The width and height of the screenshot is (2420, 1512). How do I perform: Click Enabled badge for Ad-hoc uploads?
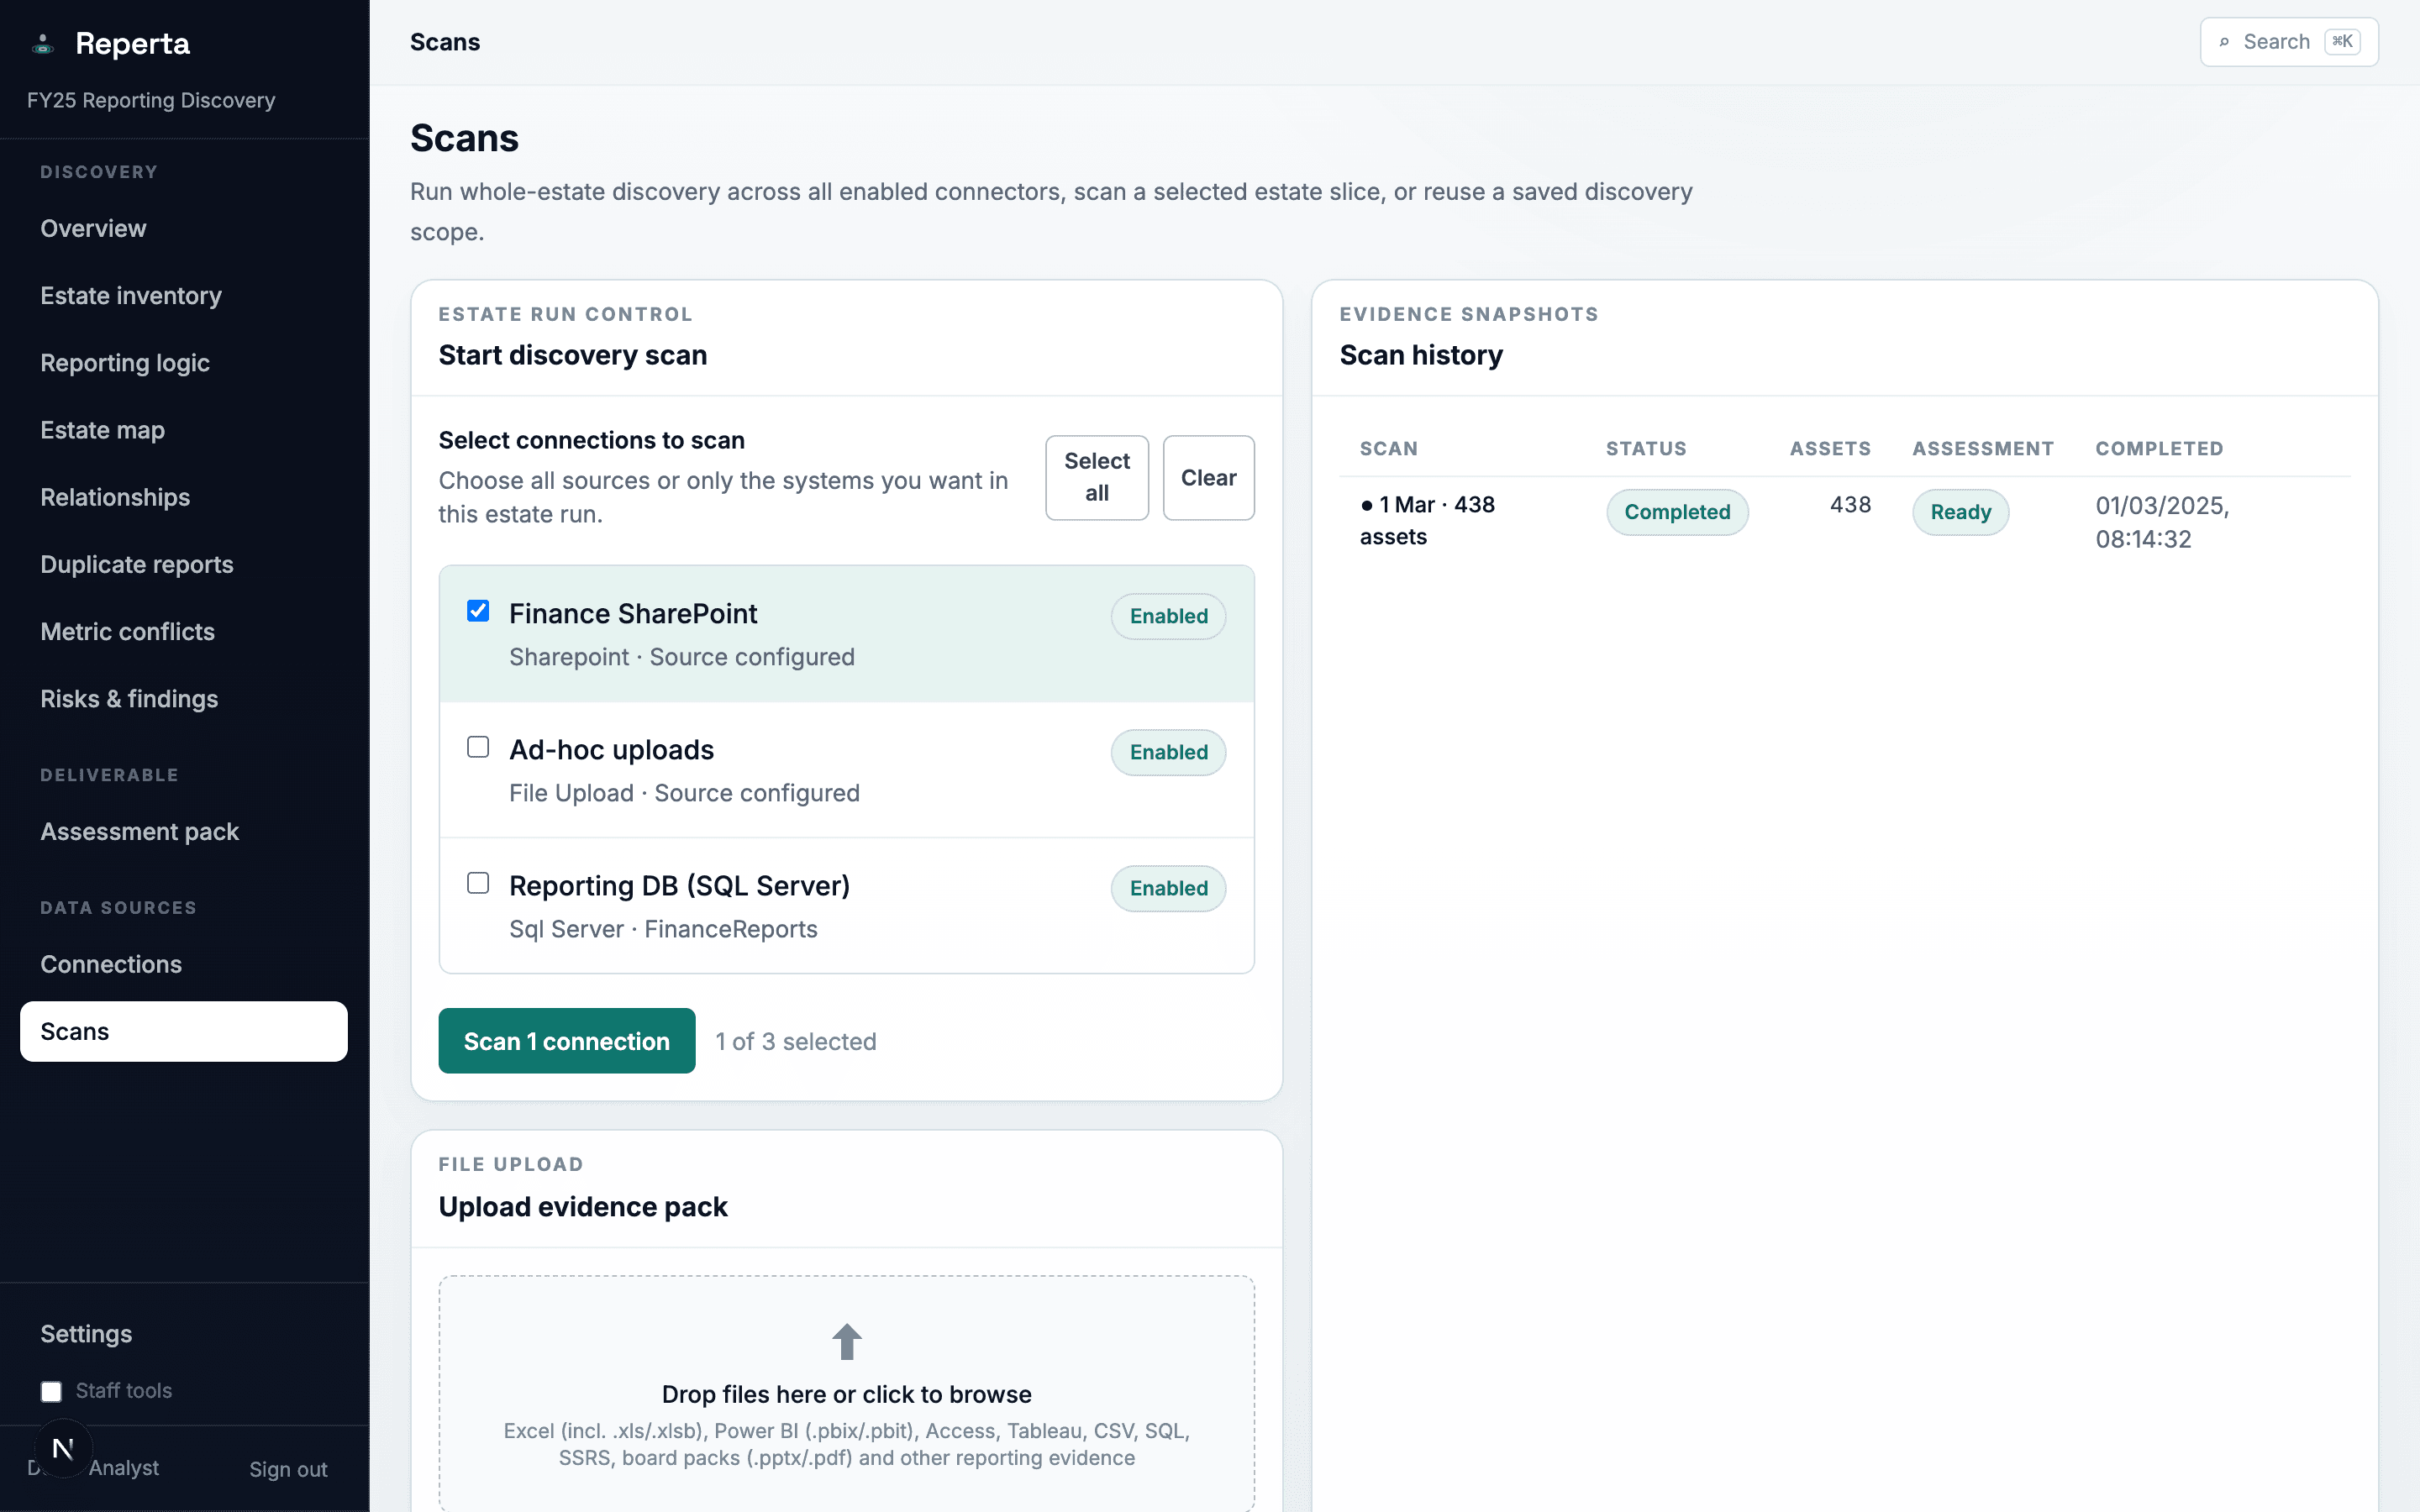pyautogui.click(x=1168, y=752)
